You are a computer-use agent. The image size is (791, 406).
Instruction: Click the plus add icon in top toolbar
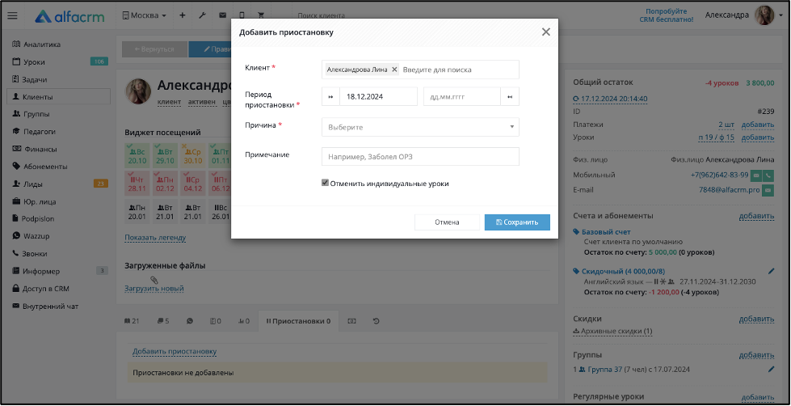(x=182, y=15)
